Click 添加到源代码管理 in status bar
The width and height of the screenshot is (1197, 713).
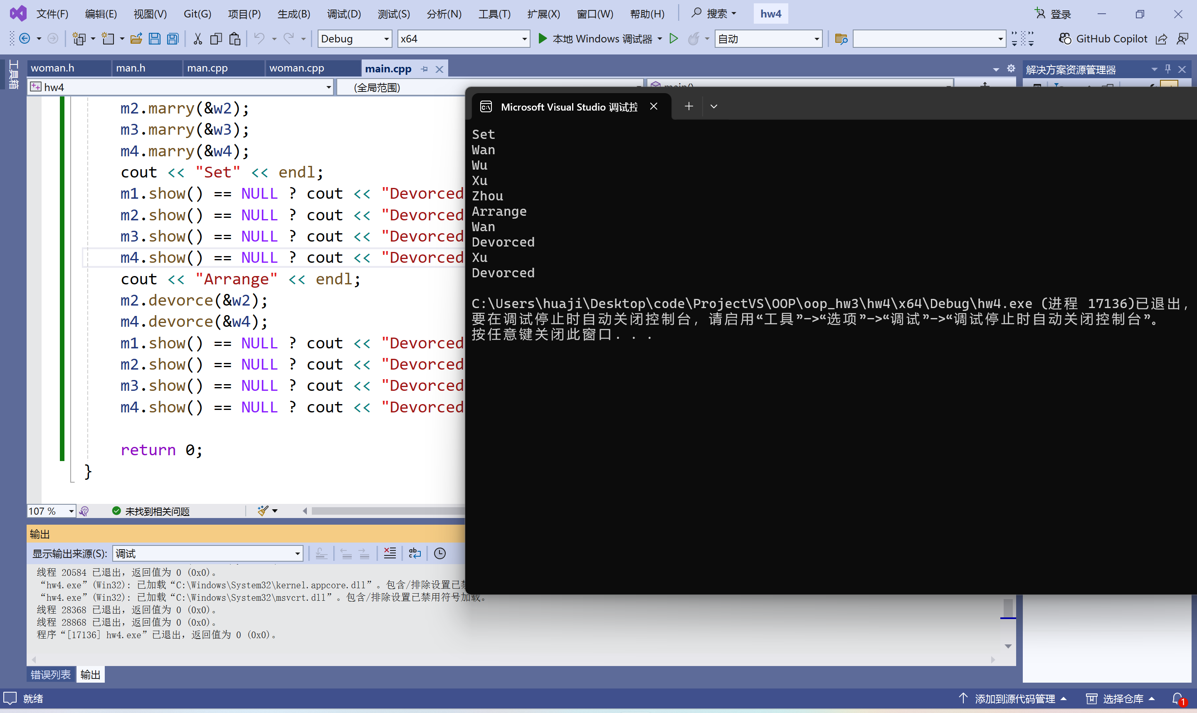coord(1014,698)
